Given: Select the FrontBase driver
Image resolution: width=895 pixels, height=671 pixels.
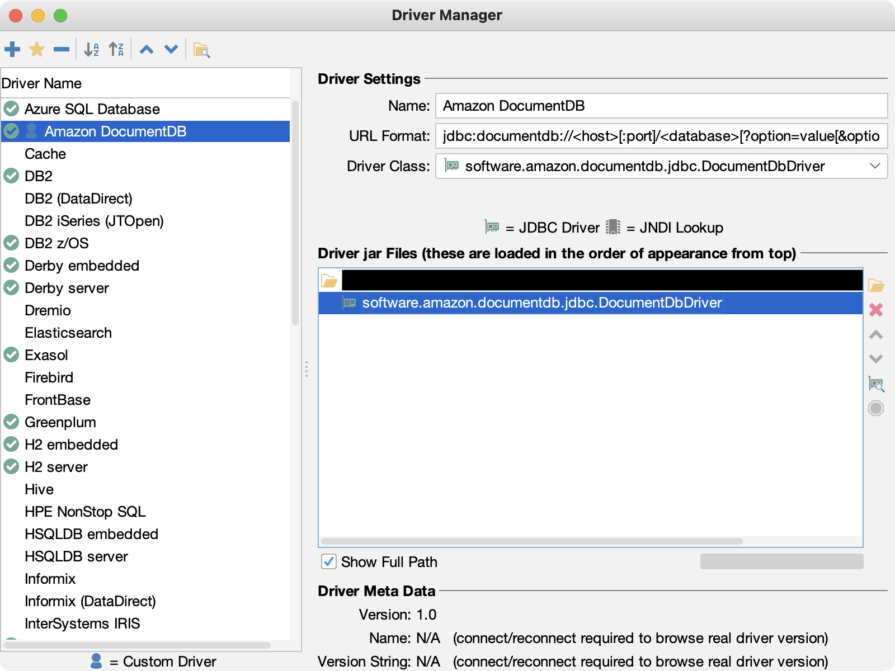Looking at the screenshot, I should point(145,400).
